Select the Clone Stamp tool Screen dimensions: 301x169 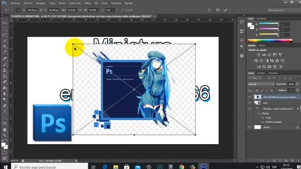[x=5, y=70]
